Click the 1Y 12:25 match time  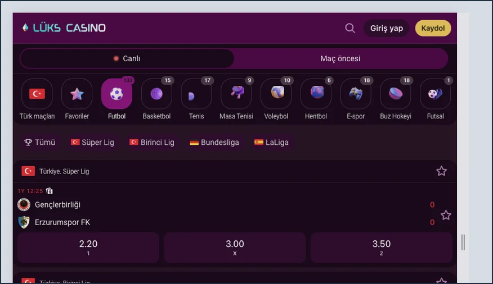tap(30, 191)
